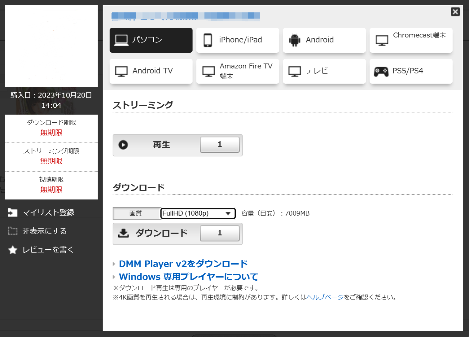The height and width of the screenshot is (337, 469).
Task: Click the ダウンロード section heading
Action: (x=138, y=187)
